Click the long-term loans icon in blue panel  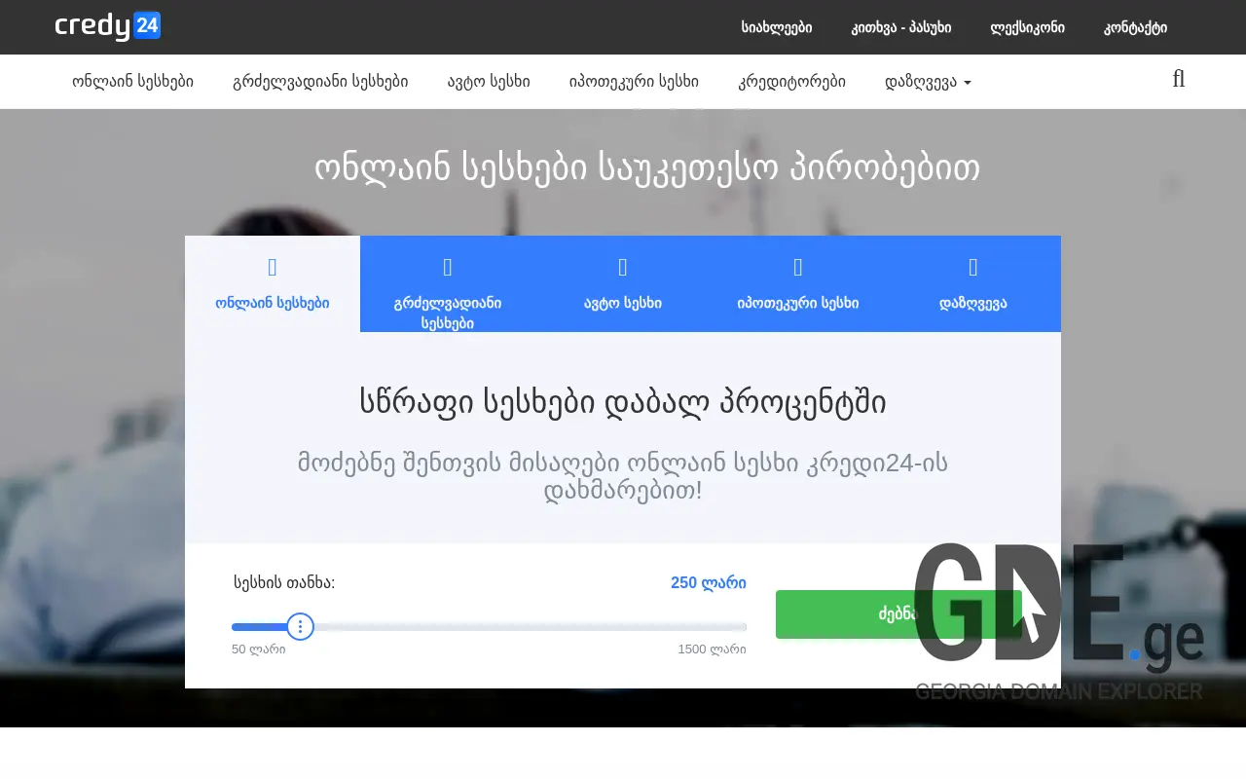pos(447,265)
